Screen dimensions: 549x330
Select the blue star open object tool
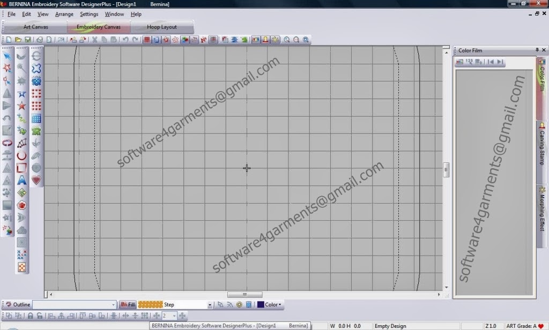tap(21, 93)
